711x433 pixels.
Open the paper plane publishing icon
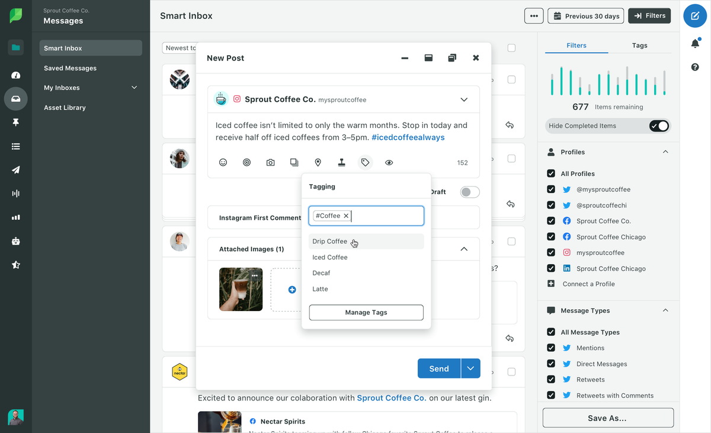16,170
